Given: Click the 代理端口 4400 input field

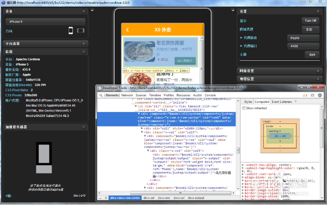Looking at the screenshot, I should click(303, 46).
